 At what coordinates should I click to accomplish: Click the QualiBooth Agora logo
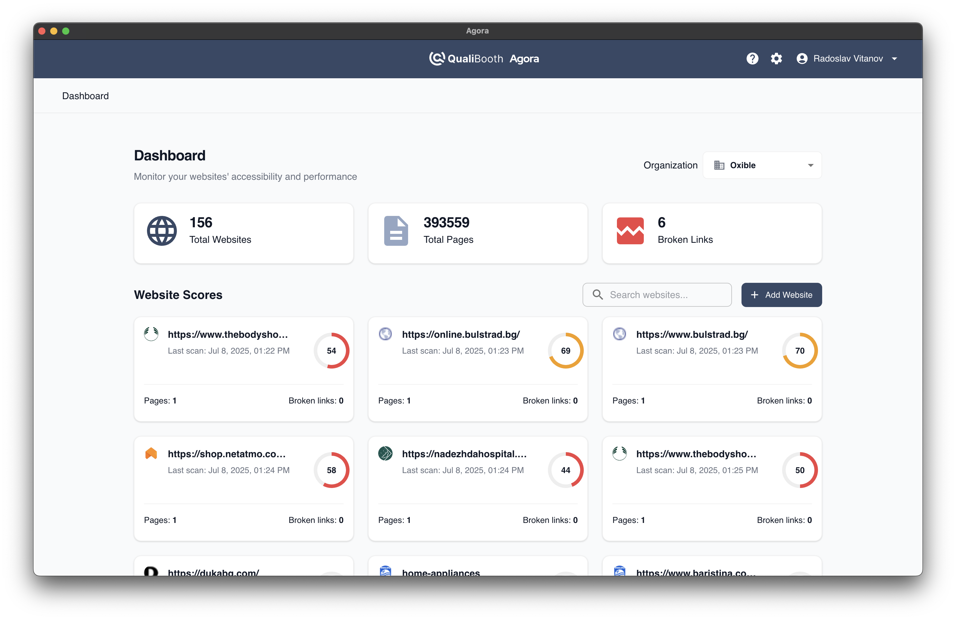[x=484, y=59]
